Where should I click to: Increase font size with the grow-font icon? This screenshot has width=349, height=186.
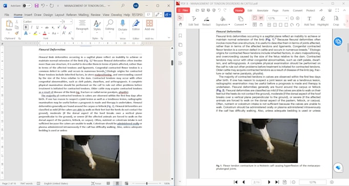click(x=64, y=33)
